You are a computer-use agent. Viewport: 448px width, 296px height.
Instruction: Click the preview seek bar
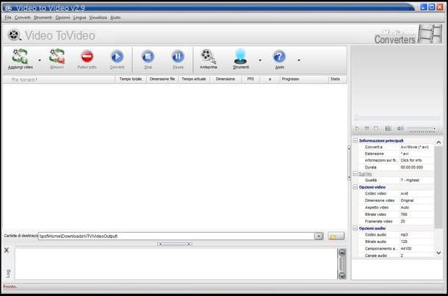[397, 118]
